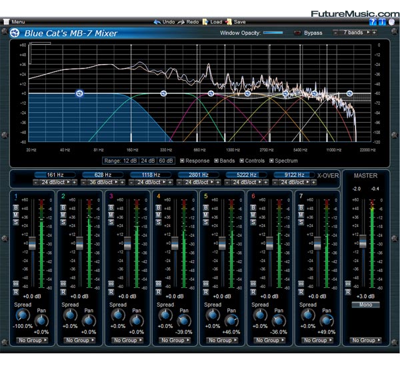Click the Load preset folder icon

(205, 22)
